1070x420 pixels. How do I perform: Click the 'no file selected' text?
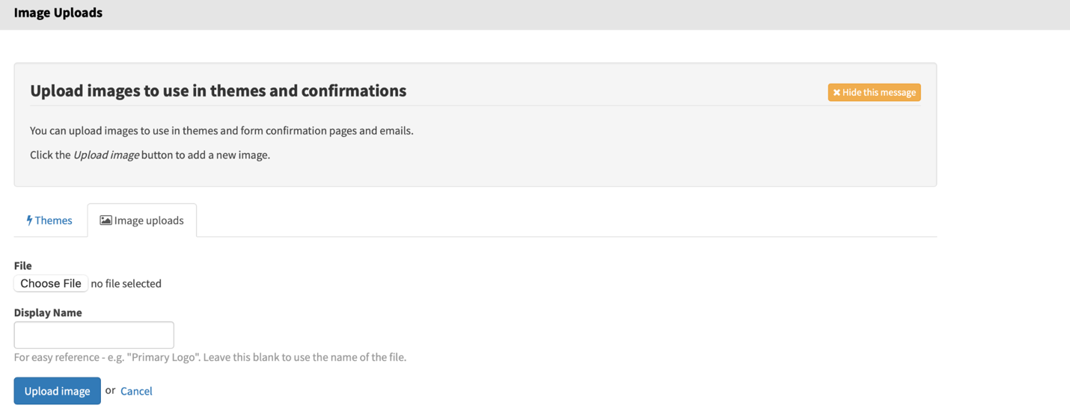coord(126,284)
